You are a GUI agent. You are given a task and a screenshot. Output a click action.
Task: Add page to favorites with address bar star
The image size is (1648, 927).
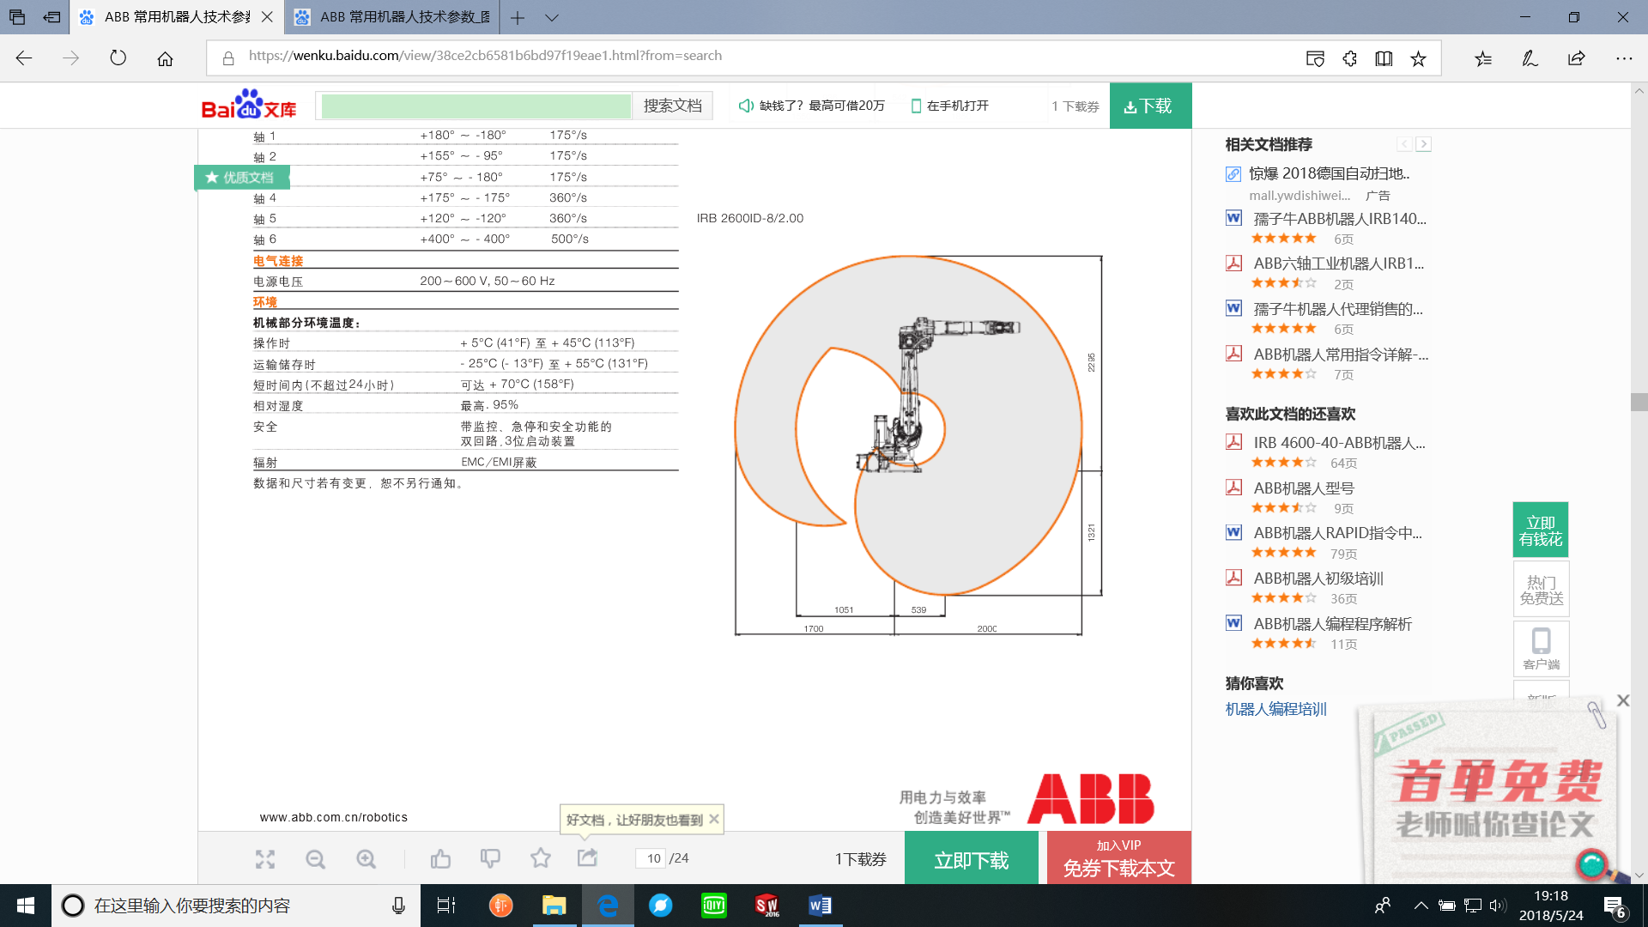click(x=1418, y=58)
